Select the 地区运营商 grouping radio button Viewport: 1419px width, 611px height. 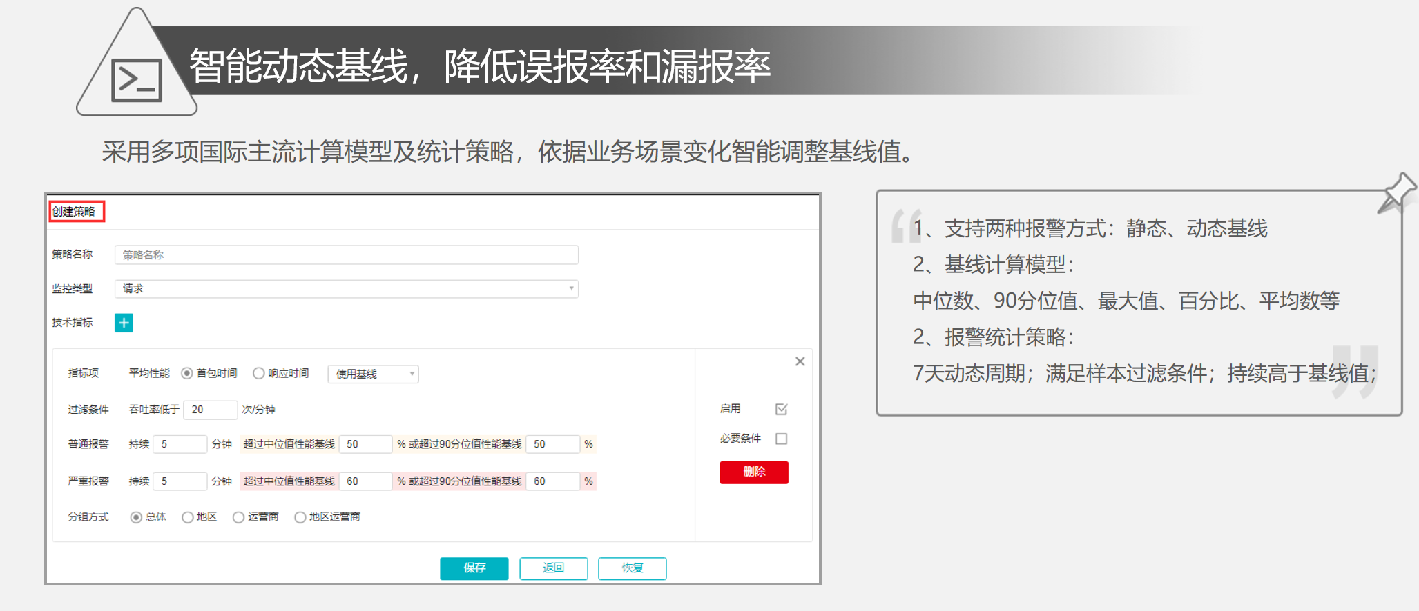pos(300,517)
